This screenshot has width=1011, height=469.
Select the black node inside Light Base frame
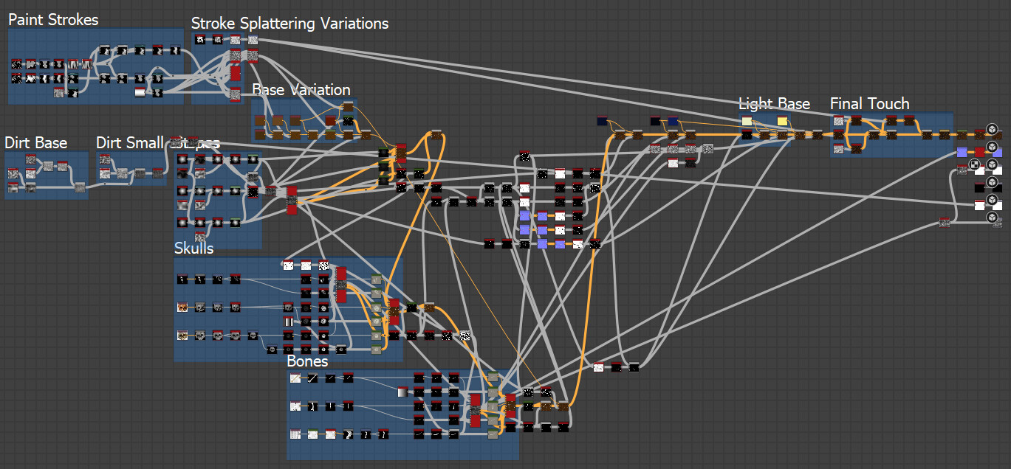pyautogui.click(x=747, y=135)
